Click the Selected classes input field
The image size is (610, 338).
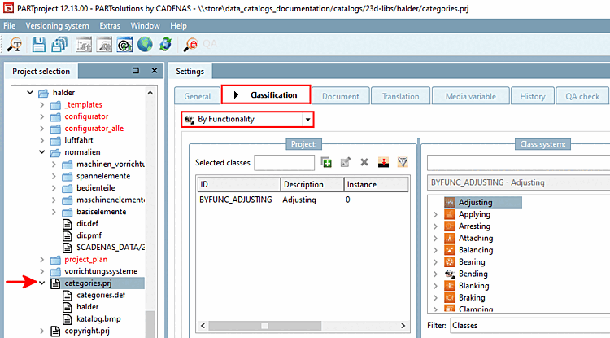(x=285, y=162)
